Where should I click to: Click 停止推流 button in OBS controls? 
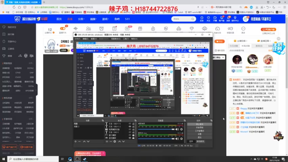(x=199, y=124)
